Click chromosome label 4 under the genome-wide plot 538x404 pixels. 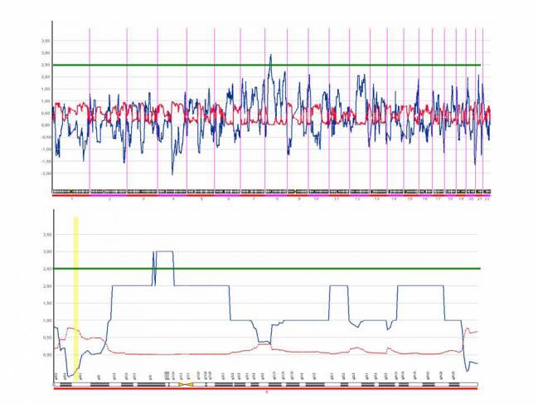[x=173, y=199]
